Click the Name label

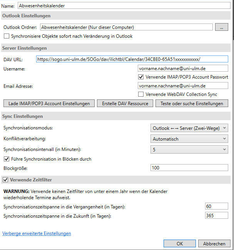coord(8,6)
